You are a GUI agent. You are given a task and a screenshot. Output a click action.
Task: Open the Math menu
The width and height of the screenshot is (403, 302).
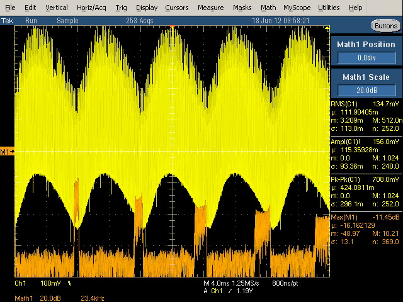(268, 8)
